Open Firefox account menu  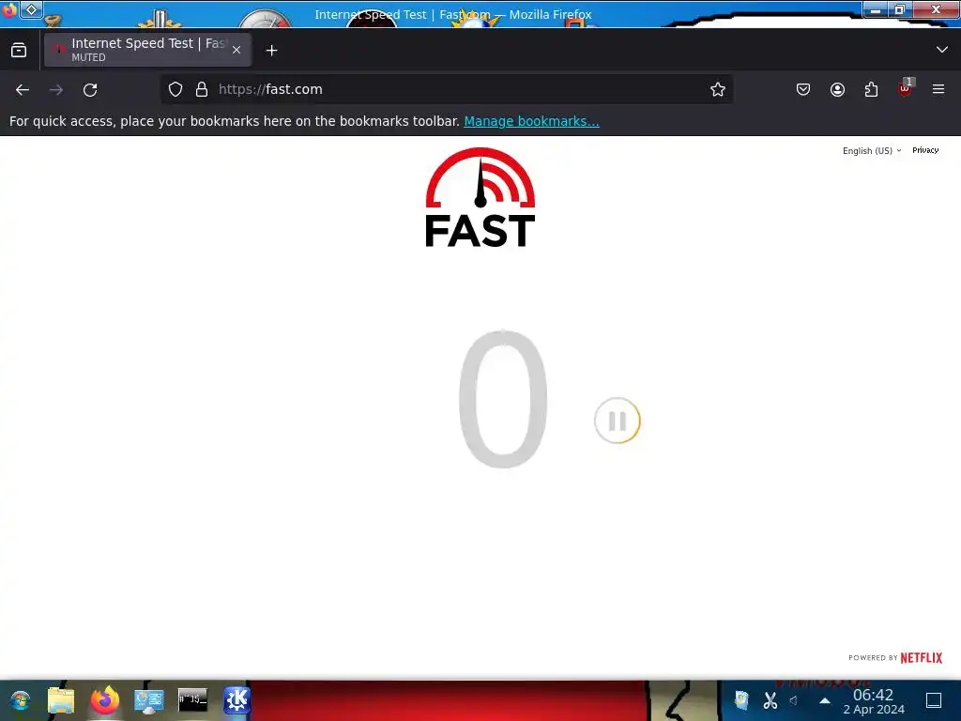coord(837,89)
